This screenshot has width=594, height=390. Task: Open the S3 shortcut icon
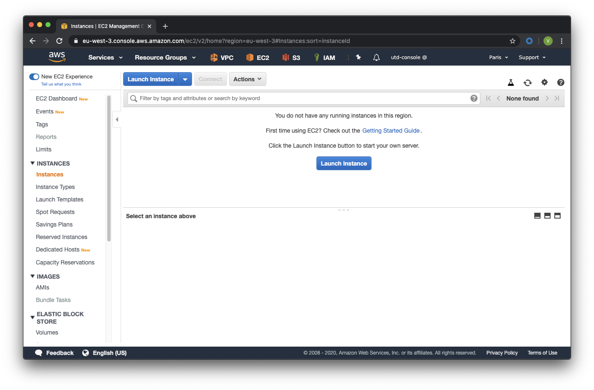point(286,58)
